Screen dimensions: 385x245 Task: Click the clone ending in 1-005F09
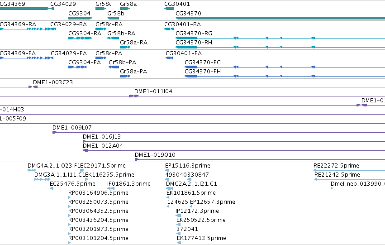193,123
